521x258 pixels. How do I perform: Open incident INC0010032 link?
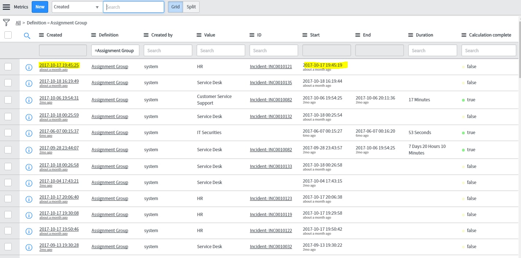click(x=271, y=246)
